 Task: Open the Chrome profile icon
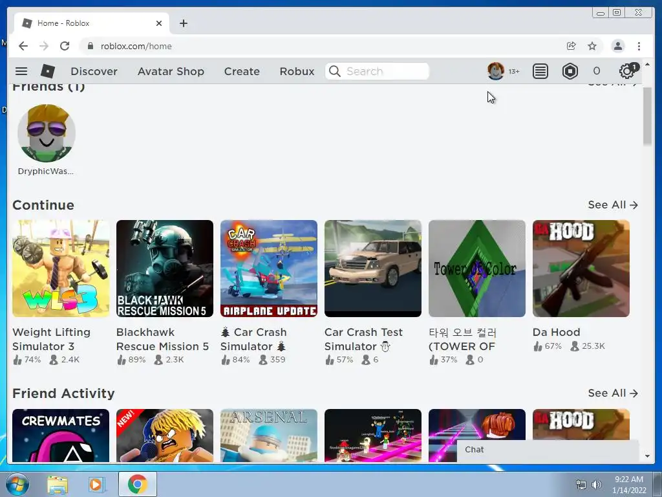[x=617, y=46]
